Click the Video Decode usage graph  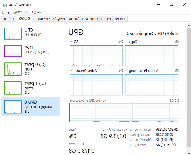point(96,85)
